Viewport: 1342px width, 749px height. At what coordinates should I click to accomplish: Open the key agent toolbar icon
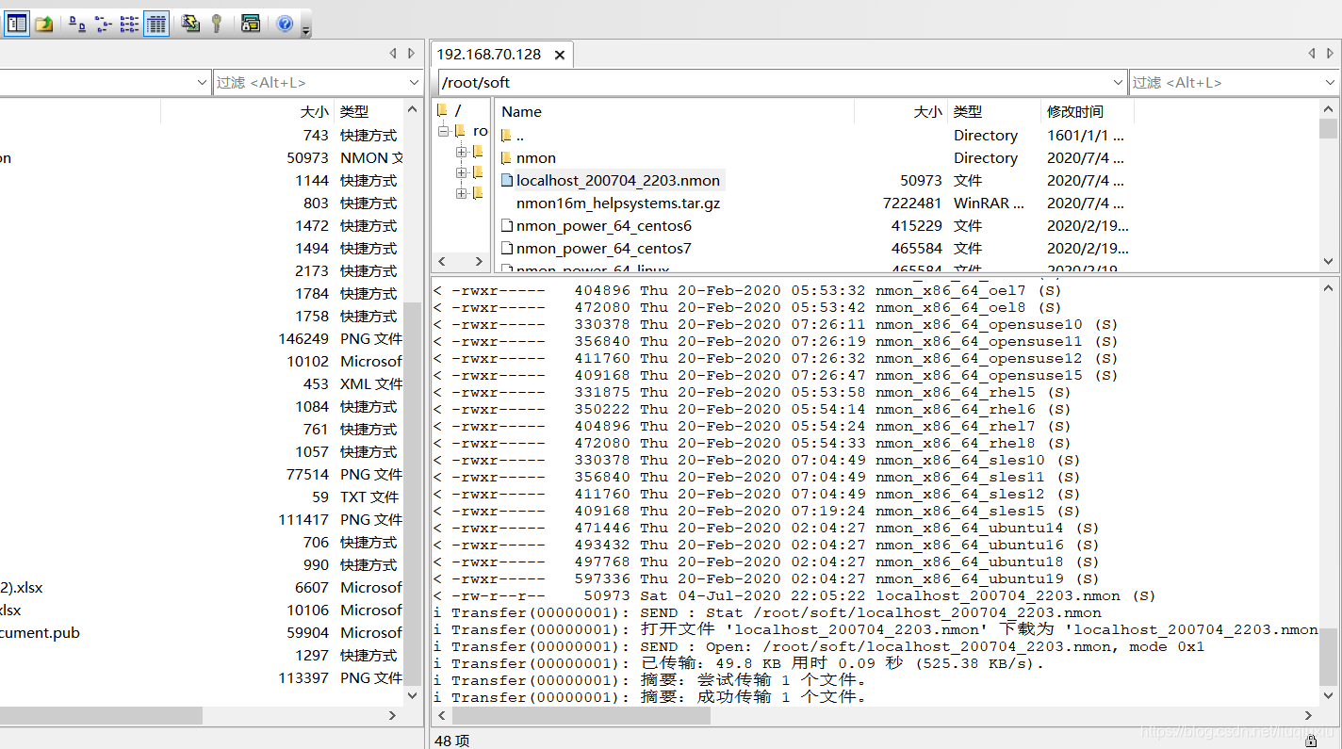pos(217,24)
